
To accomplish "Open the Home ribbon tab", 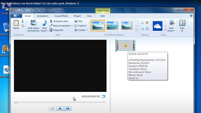I will [x=28, y=16].
